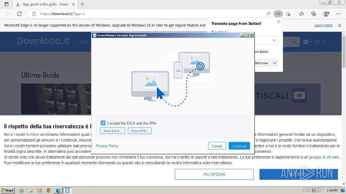Close the download.it browser tab
Viewport: 346px width, 194px height.
point(74,4)
